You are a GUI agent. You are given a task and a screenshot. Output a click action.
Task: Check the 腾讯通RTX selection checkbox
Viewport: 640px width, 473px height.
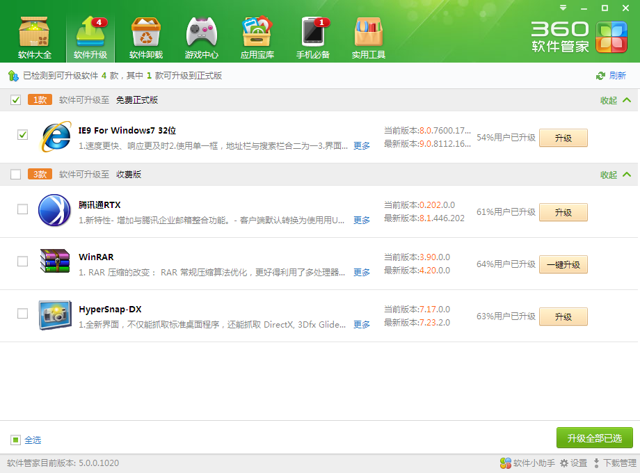[x=22, y=209]
